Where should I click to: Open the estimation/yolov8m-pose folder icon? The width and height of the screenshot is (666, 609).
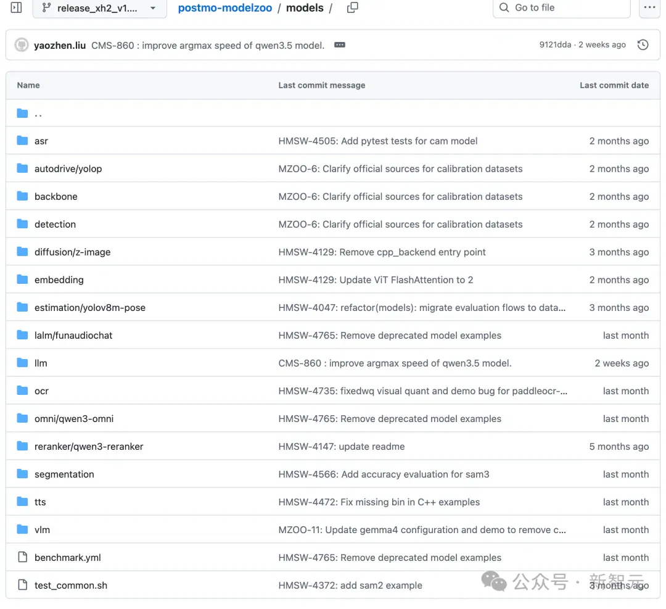[23, 307]
